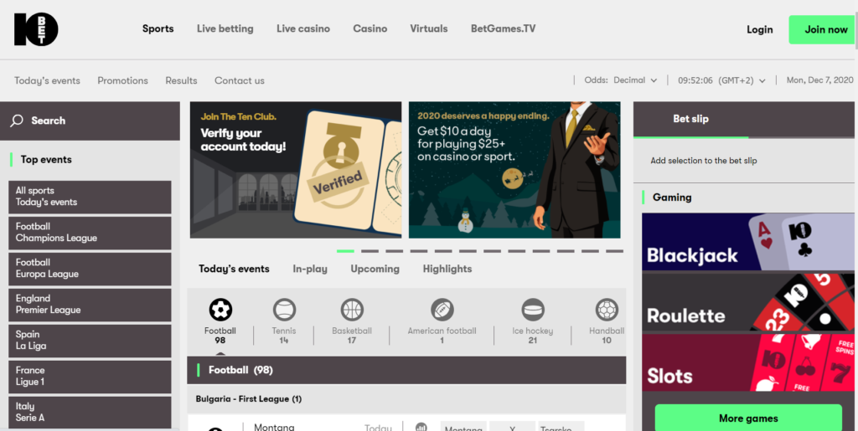Click the search magnifier icon

coord(17,121)
